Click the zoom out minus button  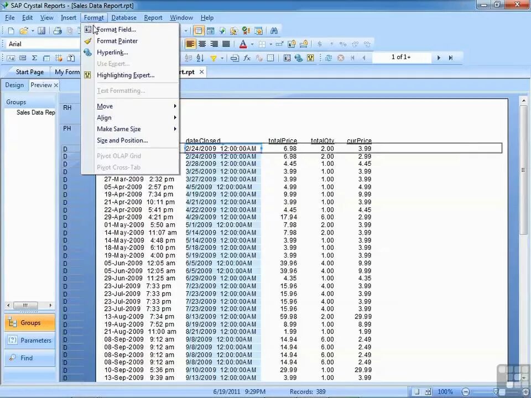click(x=466, y=391)
